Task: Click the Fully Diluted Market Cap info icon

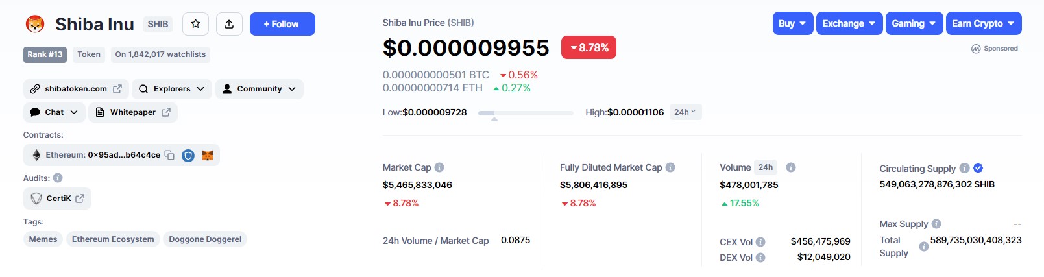Action: tap(670, 167)
